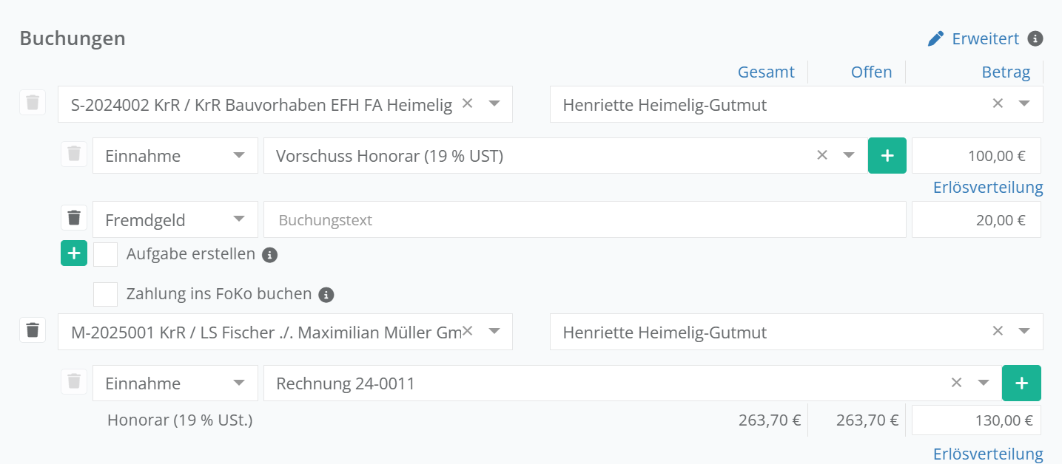
Task: Clear the S-2024002 KrR case selection
Action: [x=467, y=103]
